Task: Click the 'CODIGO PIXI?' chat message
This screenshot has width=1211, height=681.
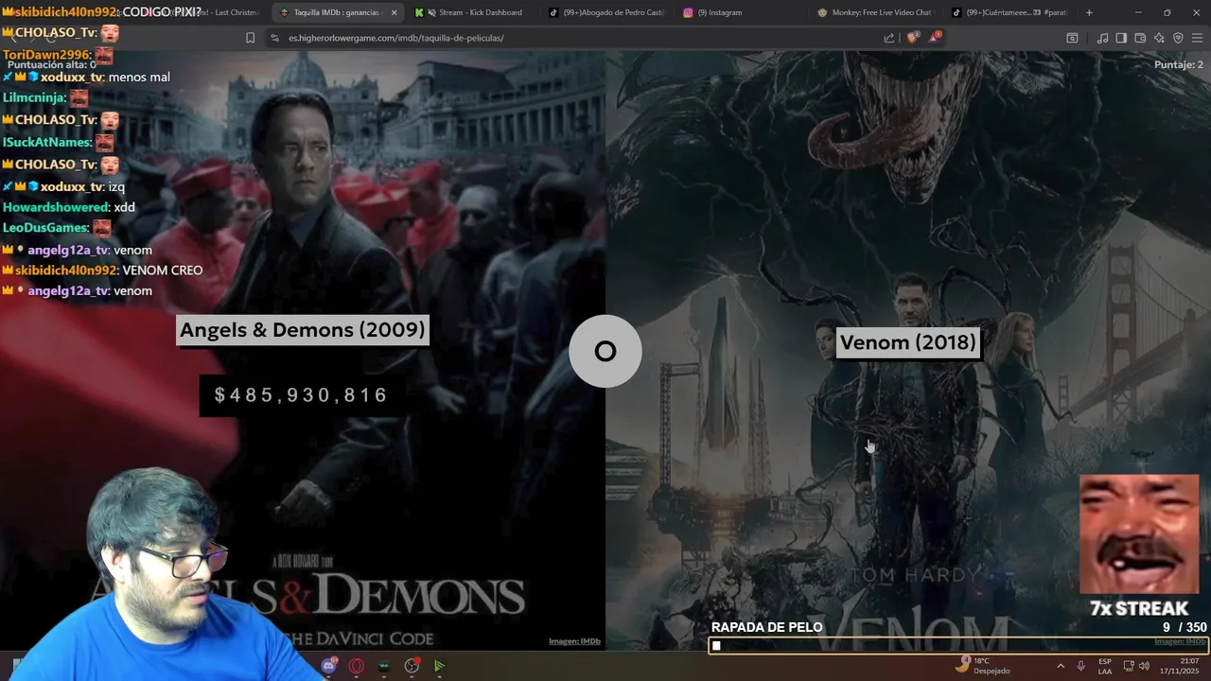Action: 162,12
